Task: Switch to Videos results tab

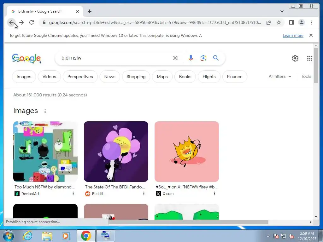Action: click(49, 77)
